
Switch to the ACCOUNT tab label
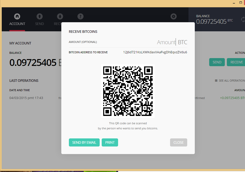pyautogui.click(x=17, y=24)
